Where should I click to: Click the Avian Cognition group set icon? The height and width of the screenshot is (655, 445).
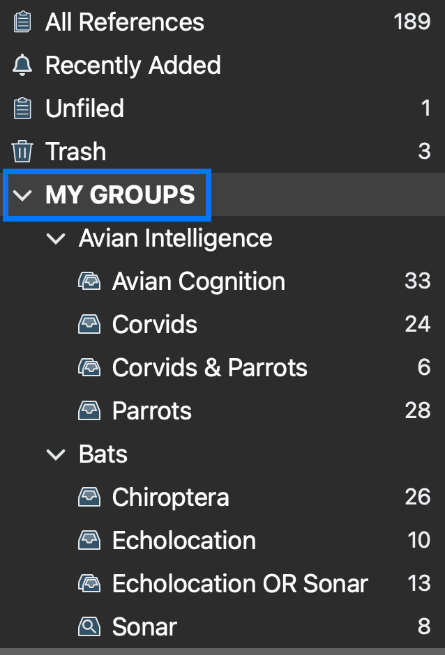coord(89,282)
